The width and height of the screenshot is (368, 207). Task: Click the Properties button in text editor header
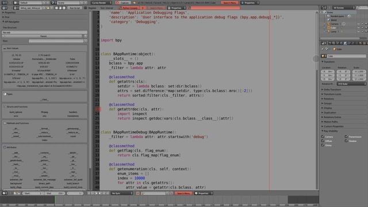tap(177, 8)
